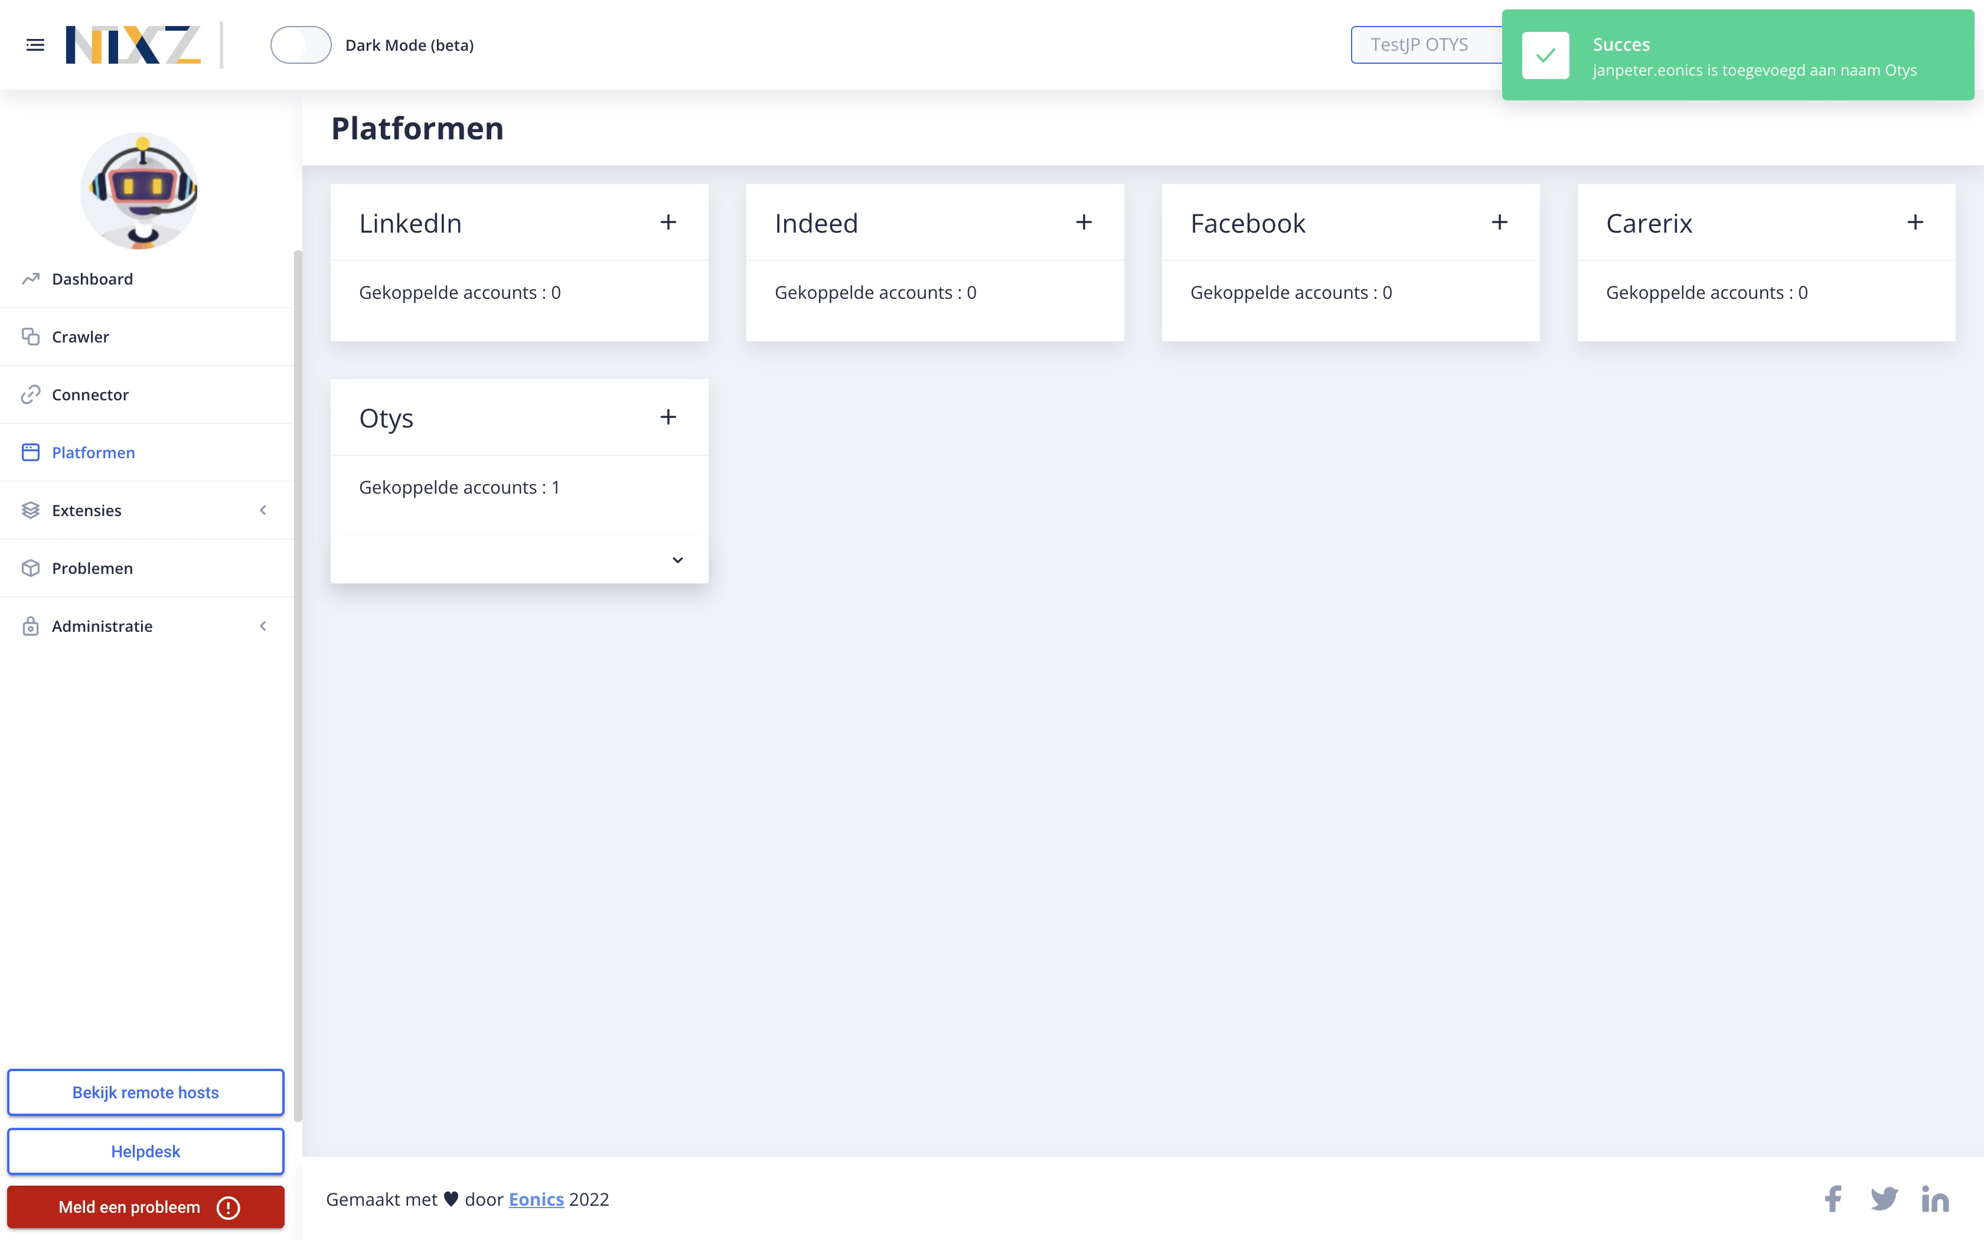This screenshot has height=1240, width=1984.
Task: Open the Helpdesk button
Action: pyautogui.click(x=146, y=1151)
